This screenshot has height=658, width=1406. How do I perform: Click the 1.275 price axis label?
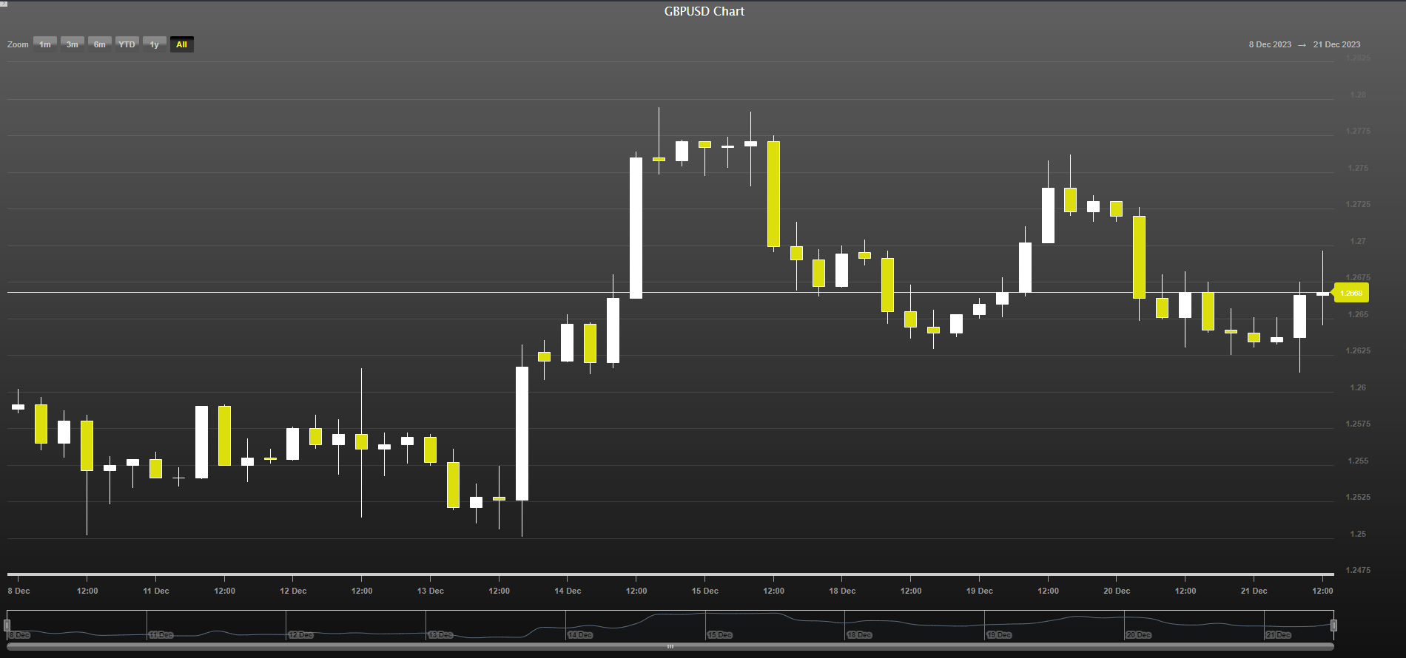1358,168
